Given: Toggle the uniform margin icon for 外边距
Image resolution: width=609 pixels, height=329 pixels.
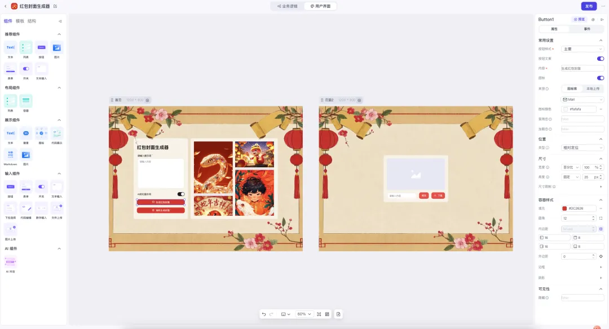Looking at the screenshot, I should tap(601, 256).
